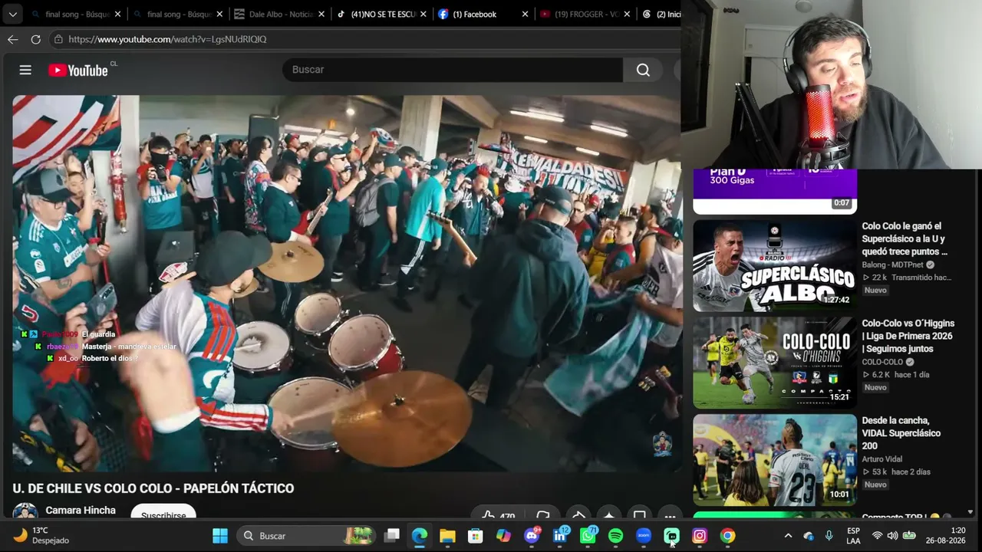Click the YouTube search magnifier button

(643, 70)
